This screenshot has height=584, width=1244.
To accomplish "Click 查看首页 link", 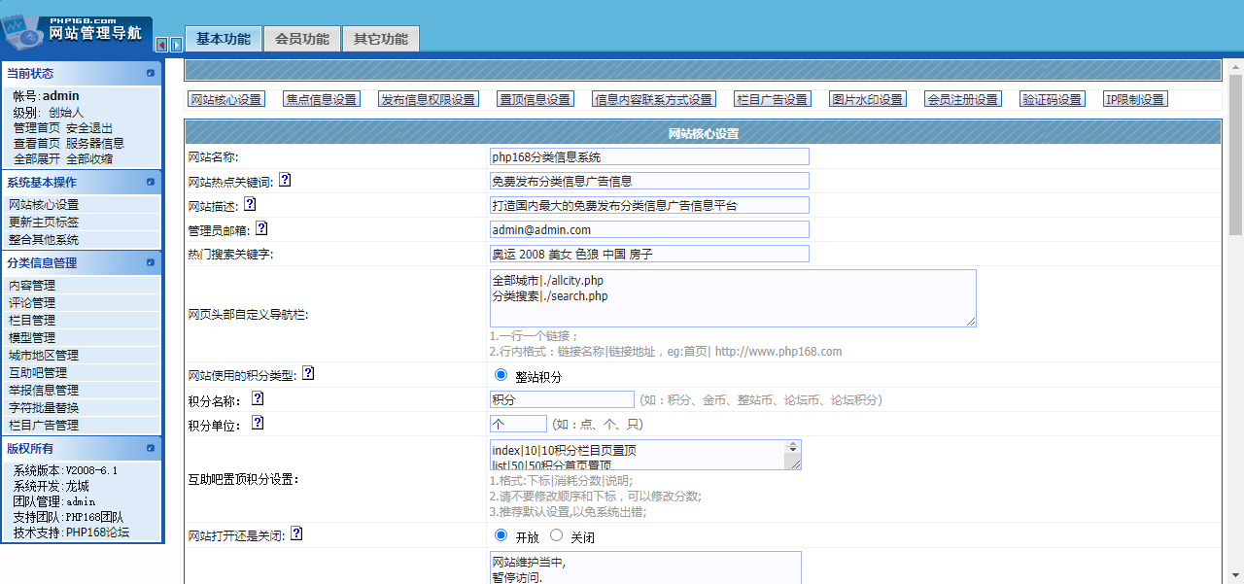I will (37, 144).
